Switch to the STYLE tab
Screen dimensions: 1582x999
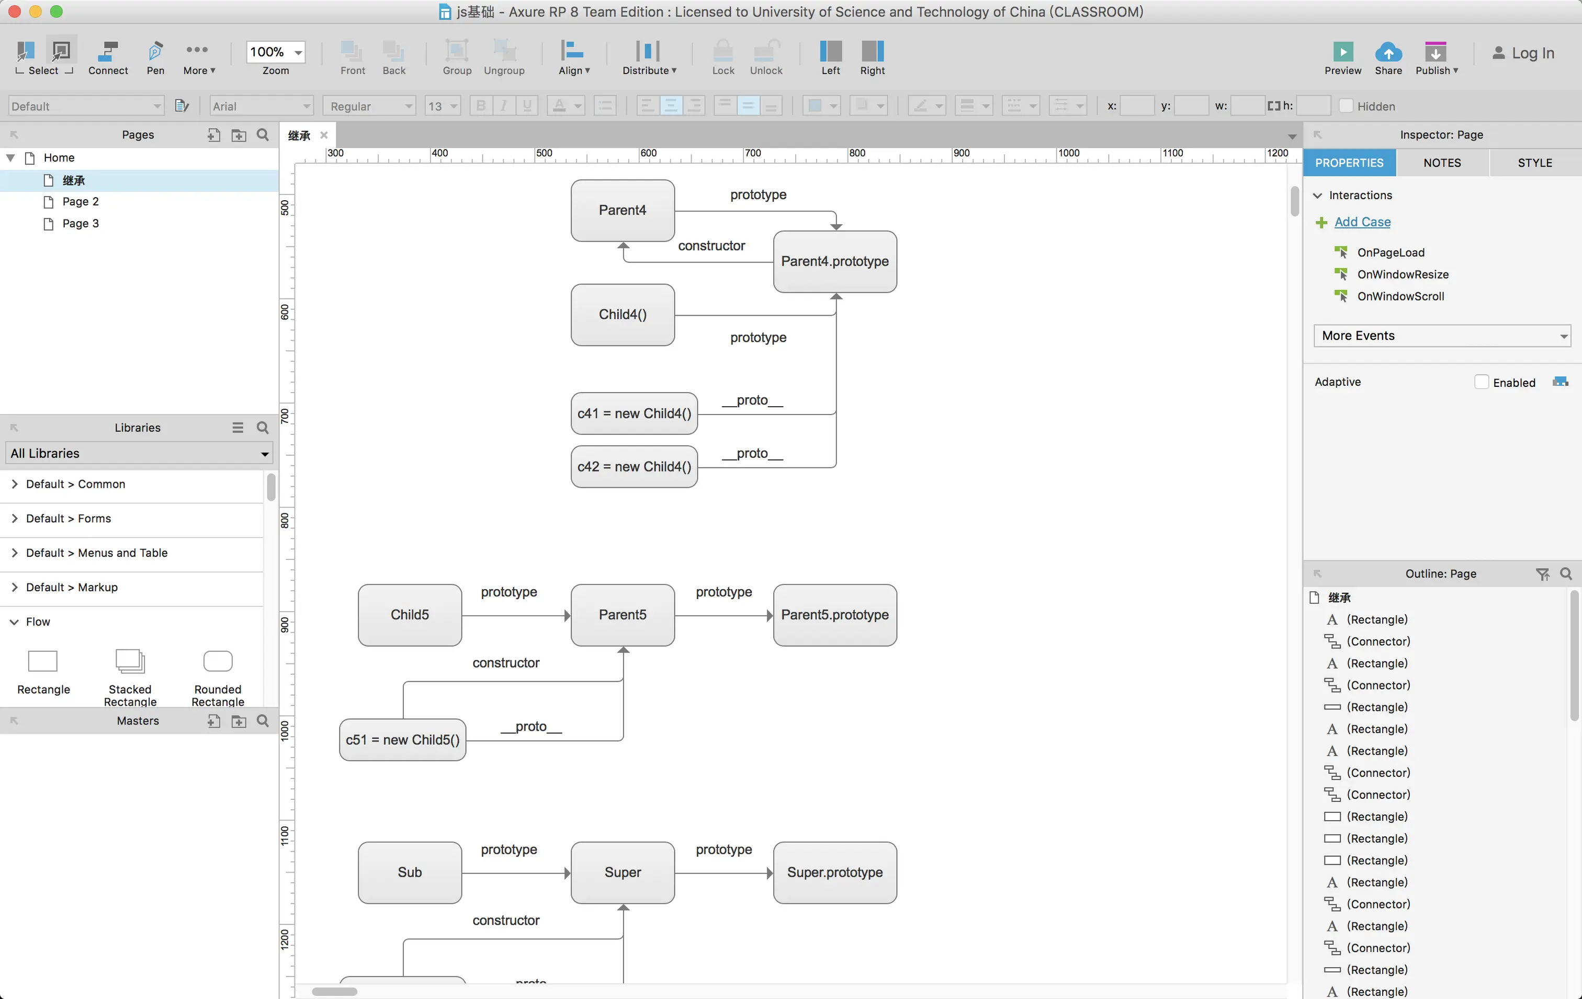pos(1535,163)
